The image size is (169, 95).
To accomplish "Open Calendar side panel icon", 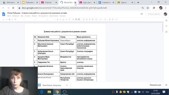I will click(x=166, y=21).
